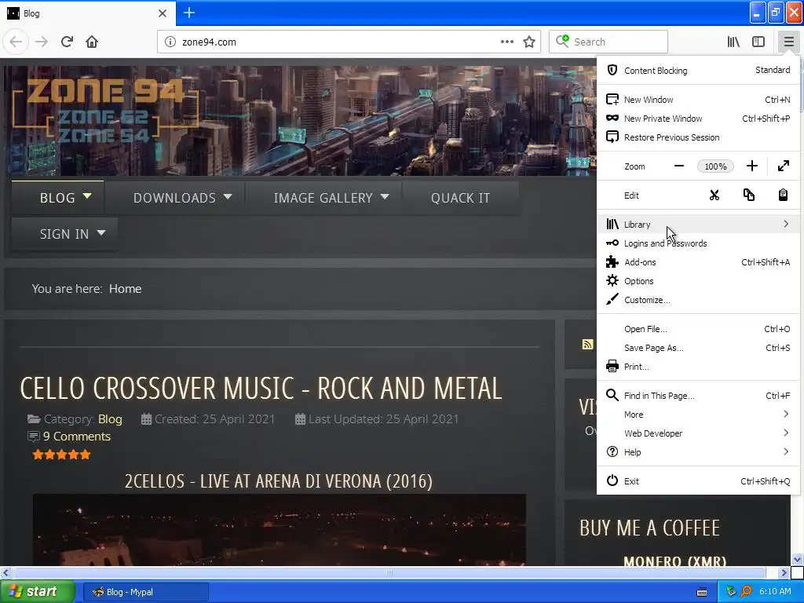Expand the Library submenu
804x603 pixels.
[x=698, y=224]
